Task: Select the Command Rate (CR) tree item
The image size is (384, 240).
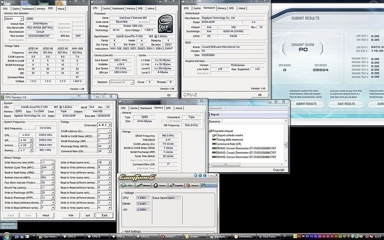Action: pyautogui.click(x=226, y=144)
